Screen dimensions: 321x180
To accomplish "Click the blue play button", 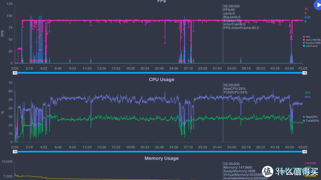I will pyautogui.click(x=318, y=5).
